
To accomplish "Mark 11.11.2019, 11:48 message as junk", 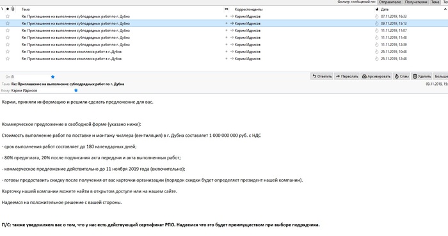I will 376,37.
